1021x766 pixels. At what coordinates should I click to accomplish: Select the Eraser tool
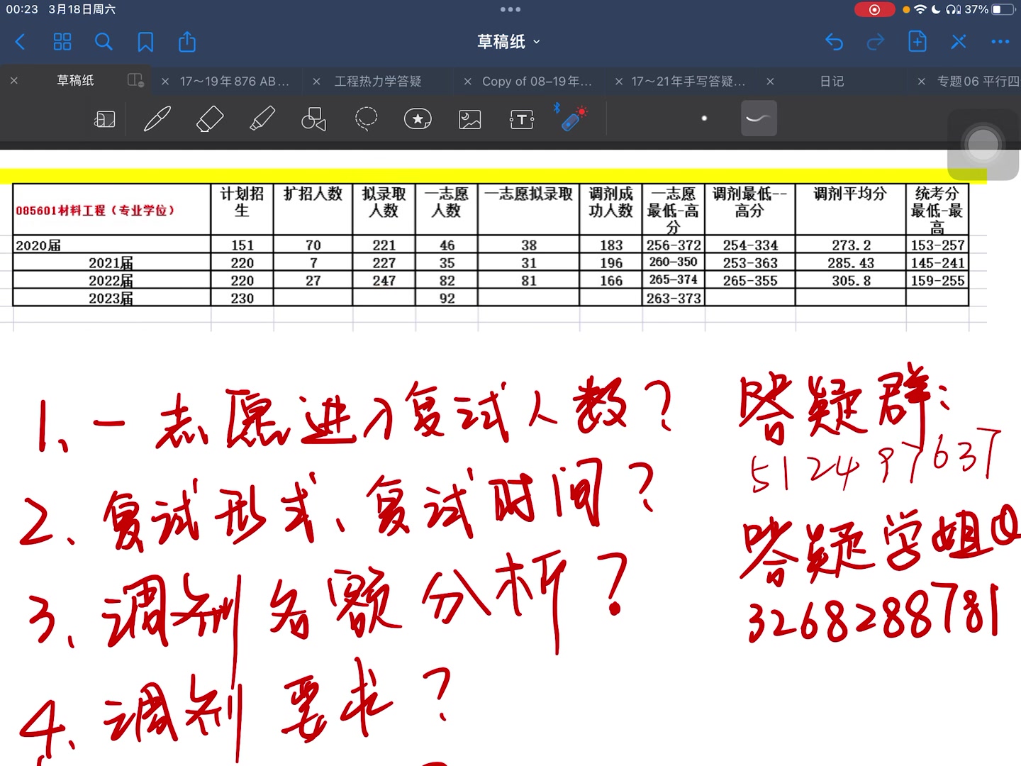click(208, 118)
